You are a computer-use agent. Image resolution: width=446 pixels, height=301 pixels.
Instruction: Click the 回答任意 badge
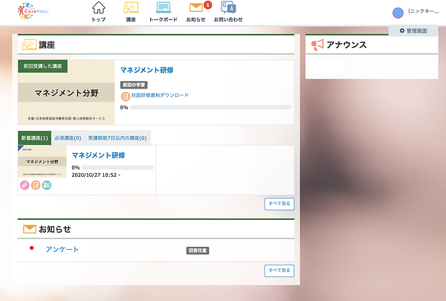198,250
